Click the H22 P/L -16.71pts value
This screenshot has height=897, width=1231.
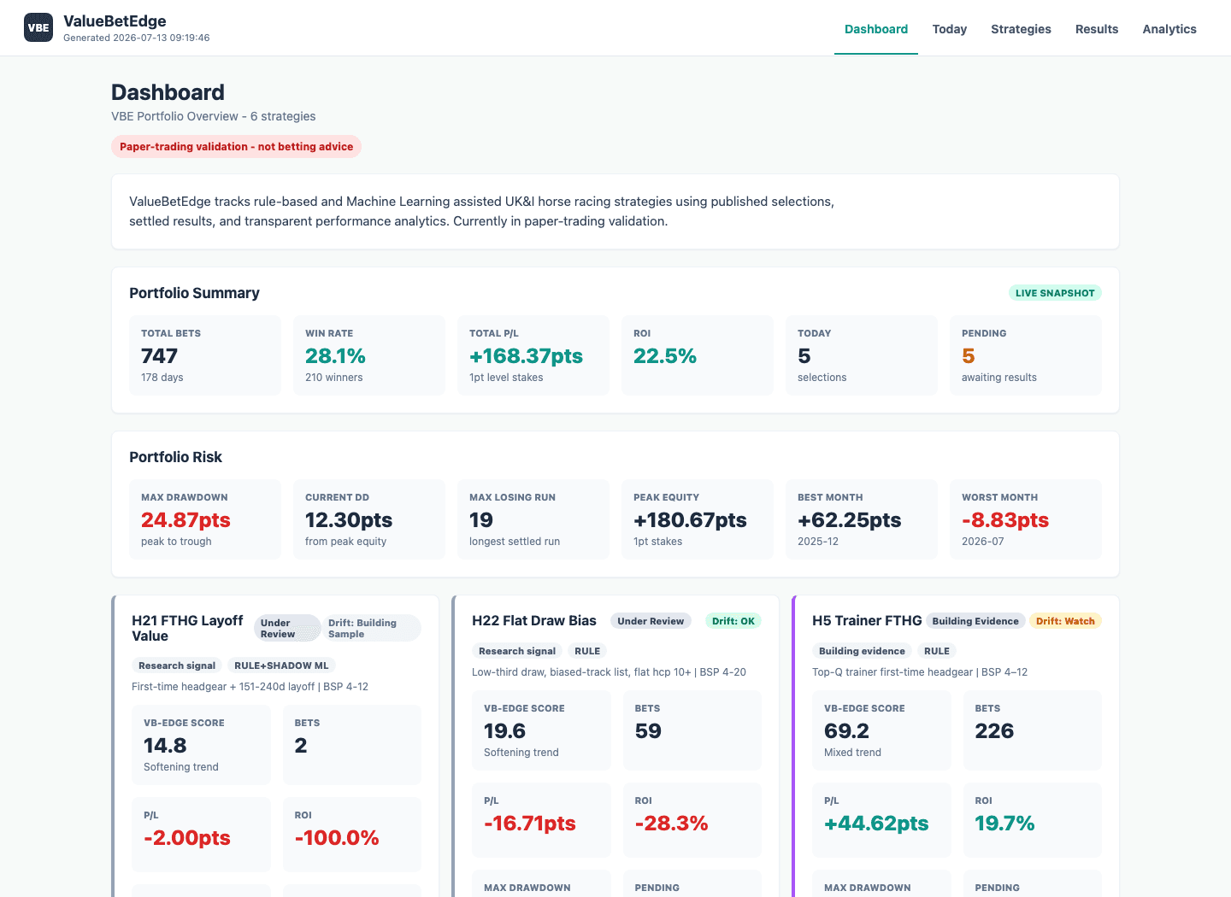[530, 824]
